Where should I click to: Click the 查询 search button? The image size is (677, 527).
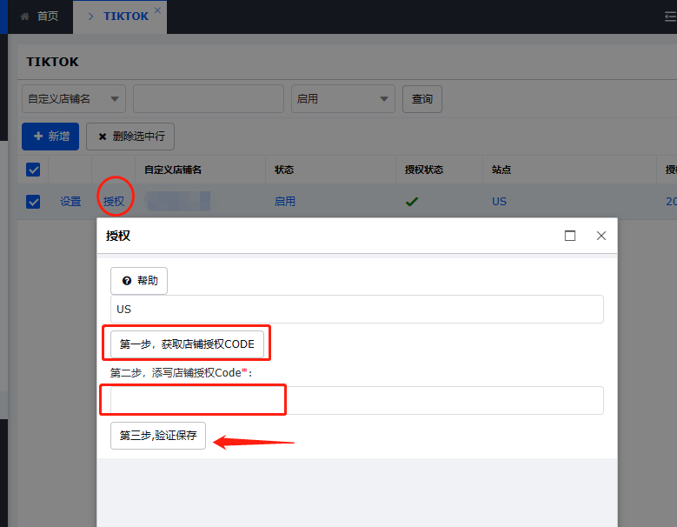(422, 99)
